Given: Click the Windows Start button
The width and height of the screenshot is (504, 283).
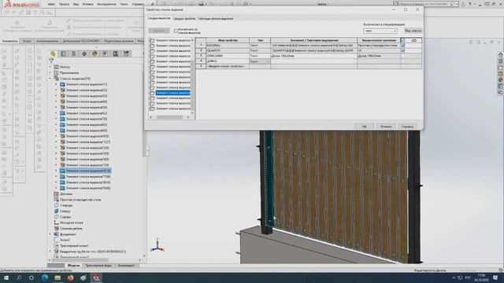Looking at the screenshot, I should [6, 277].
